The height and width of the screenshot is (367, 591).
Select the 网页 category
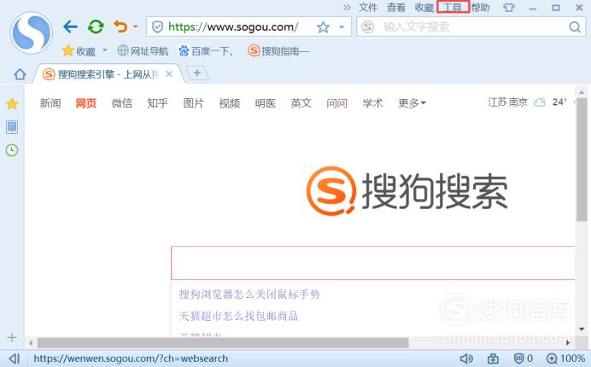tap(86, 103)
